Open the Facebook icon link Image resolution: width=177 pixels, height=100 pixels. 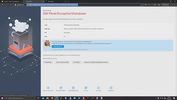point(111,88)
